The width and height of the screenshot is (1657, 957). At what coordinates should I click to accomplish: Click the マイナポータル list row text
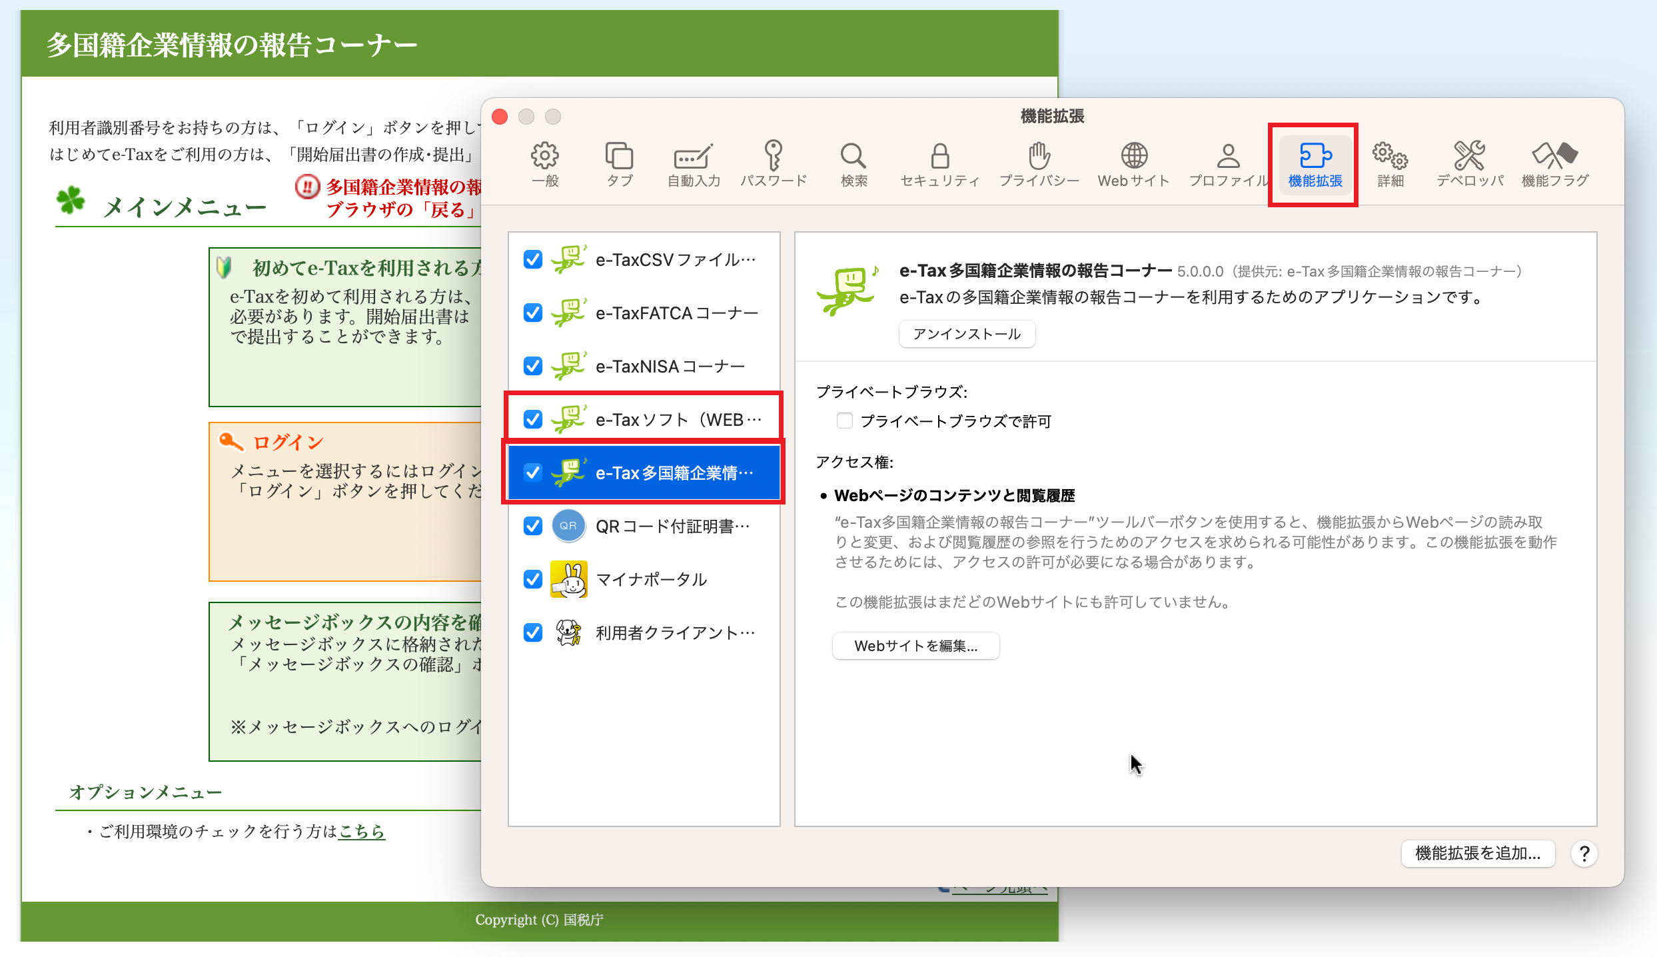click(x=652, y=579)
